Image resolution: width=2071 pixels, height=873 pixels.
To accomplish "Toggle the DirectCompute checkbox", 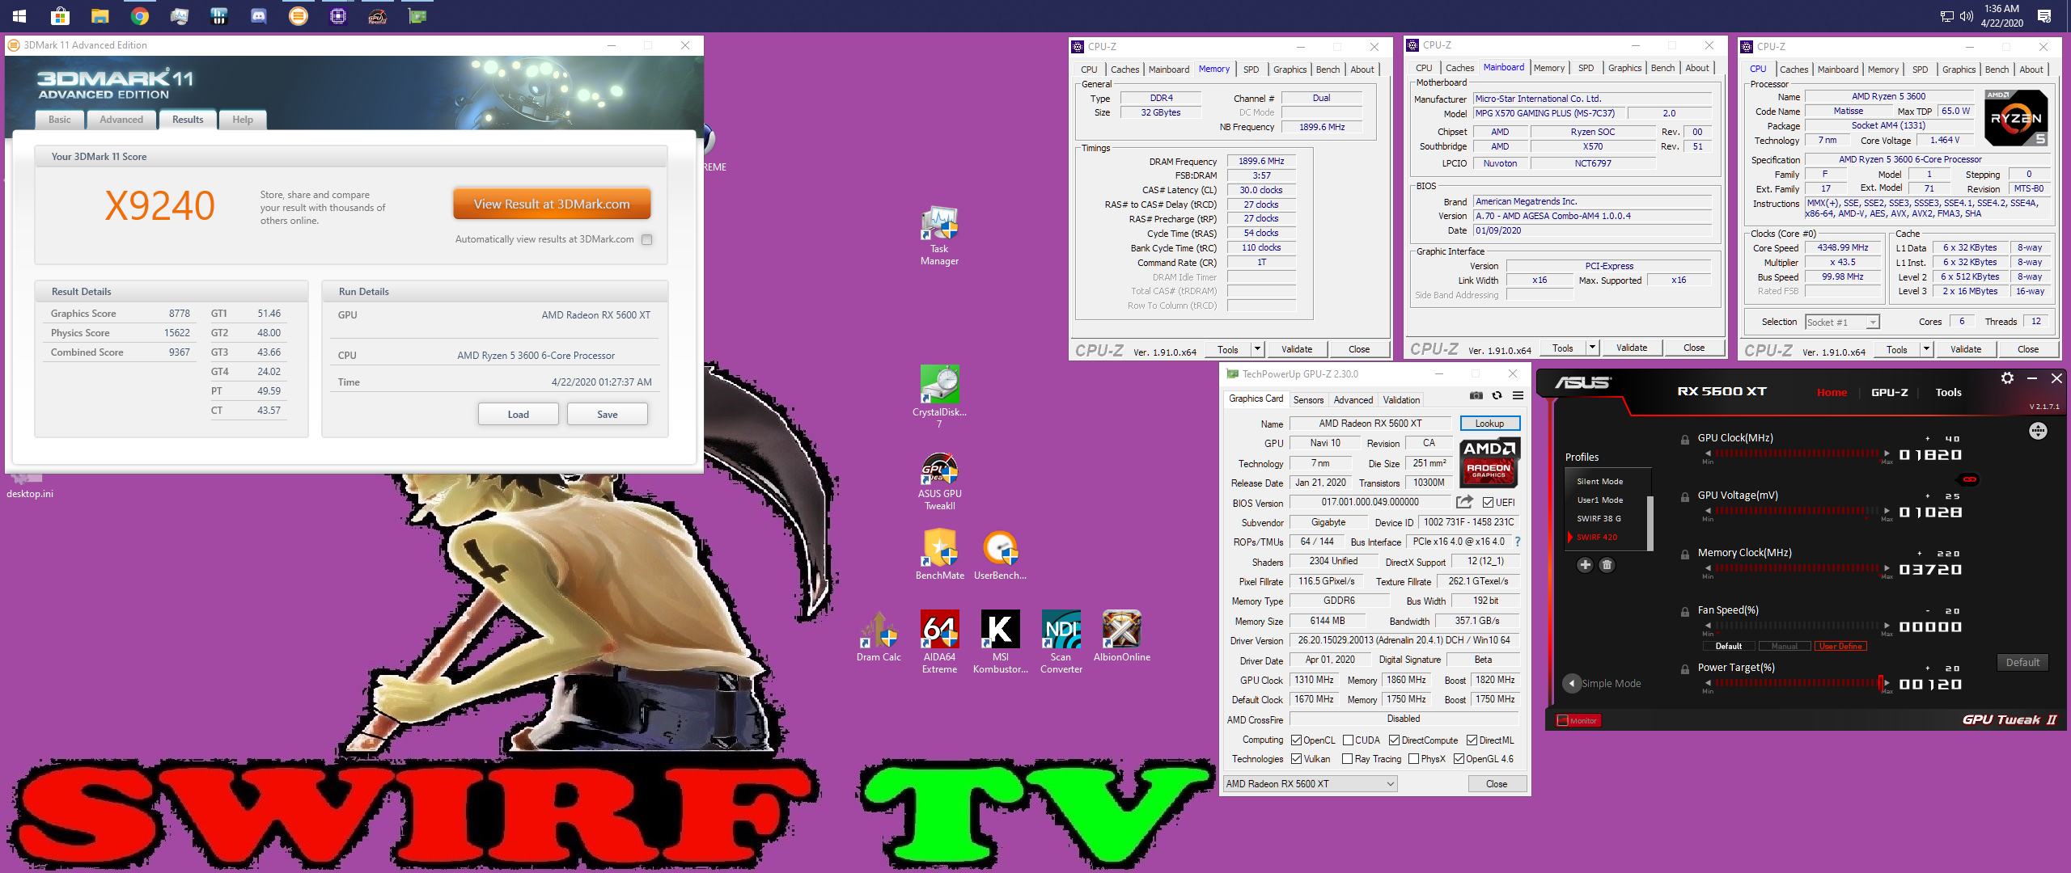I will pyautogui.click(x=1395, y=740).
